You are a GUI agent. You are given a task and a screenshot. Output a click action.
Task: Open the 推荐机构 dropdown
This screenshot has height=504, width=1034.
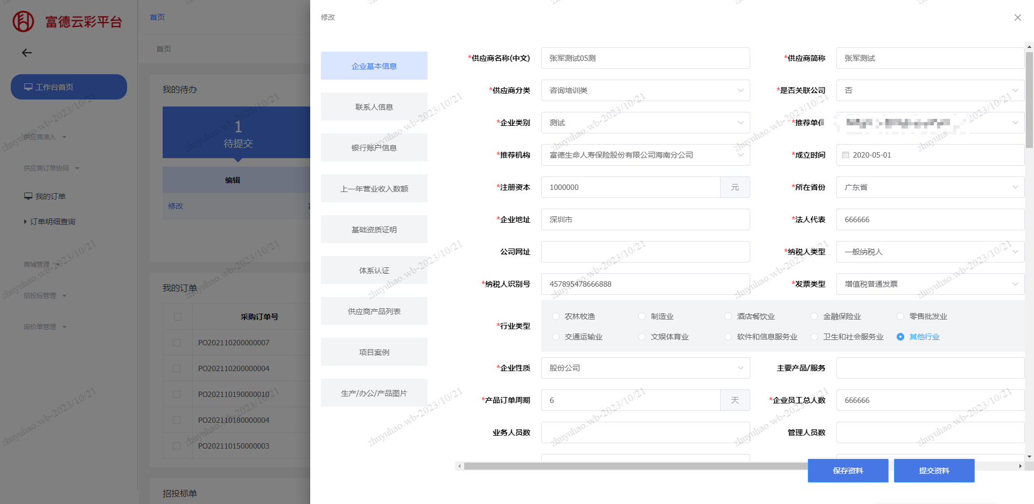(645, 155)
